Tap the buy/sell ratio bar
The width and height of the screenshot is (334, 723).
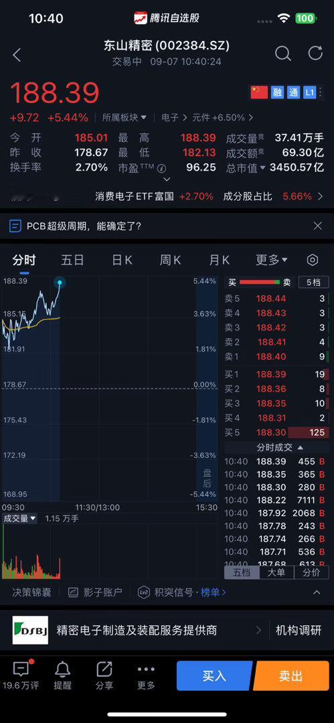[x=260, y=283]
